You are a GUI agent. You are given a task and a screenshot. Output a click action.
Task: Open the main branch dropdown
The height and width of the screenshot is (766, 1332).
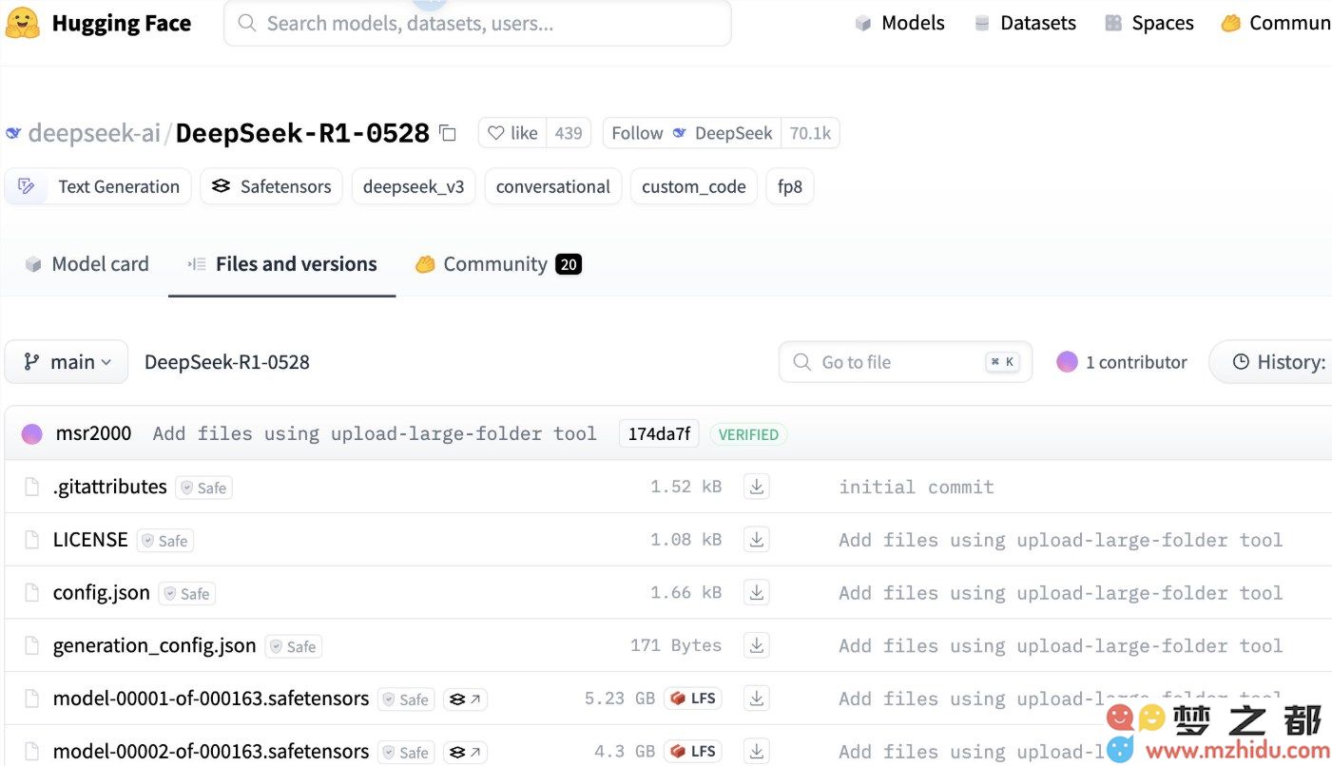click(67, 362)
